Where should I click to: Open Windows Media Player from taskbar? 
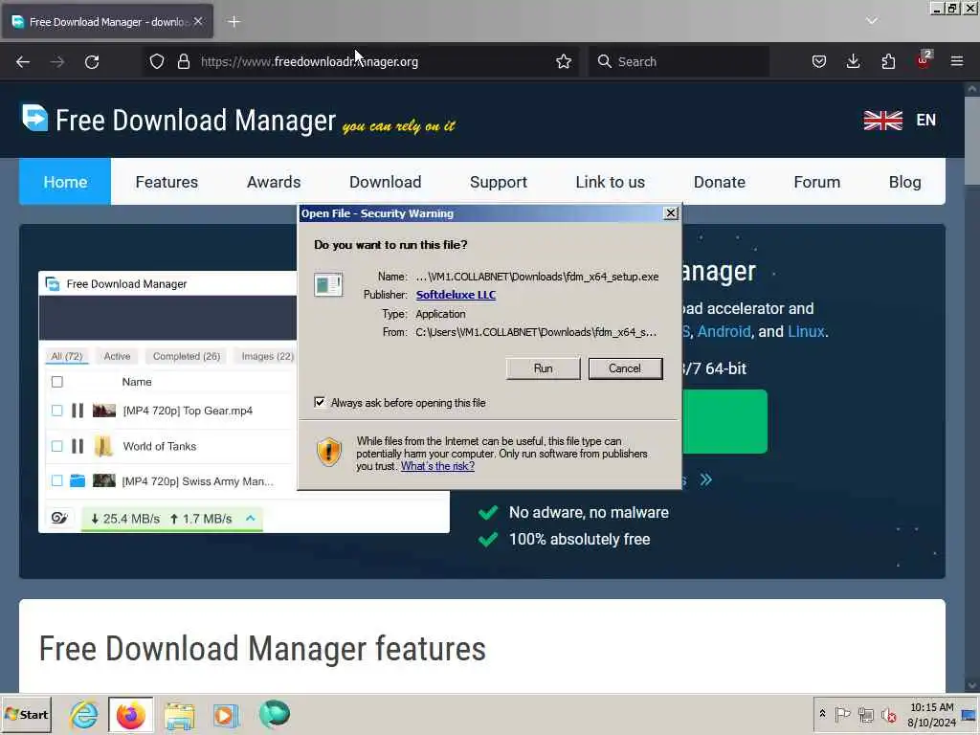point(226,715)
